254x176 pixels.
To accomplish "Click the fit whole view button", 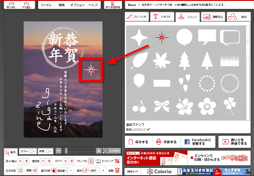I will click(112, 151).
